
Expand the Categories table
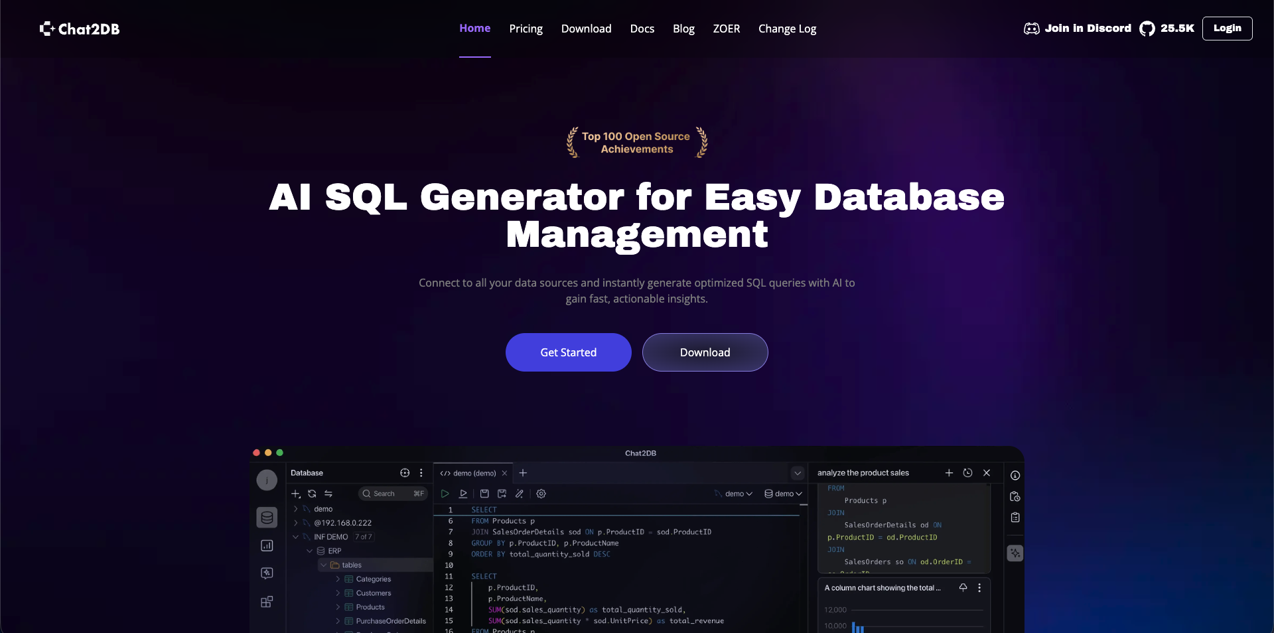(x=338, y=579)
